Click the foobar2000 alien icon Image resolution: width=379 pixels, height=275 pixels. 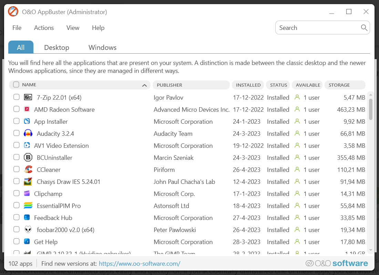point(28,230)
